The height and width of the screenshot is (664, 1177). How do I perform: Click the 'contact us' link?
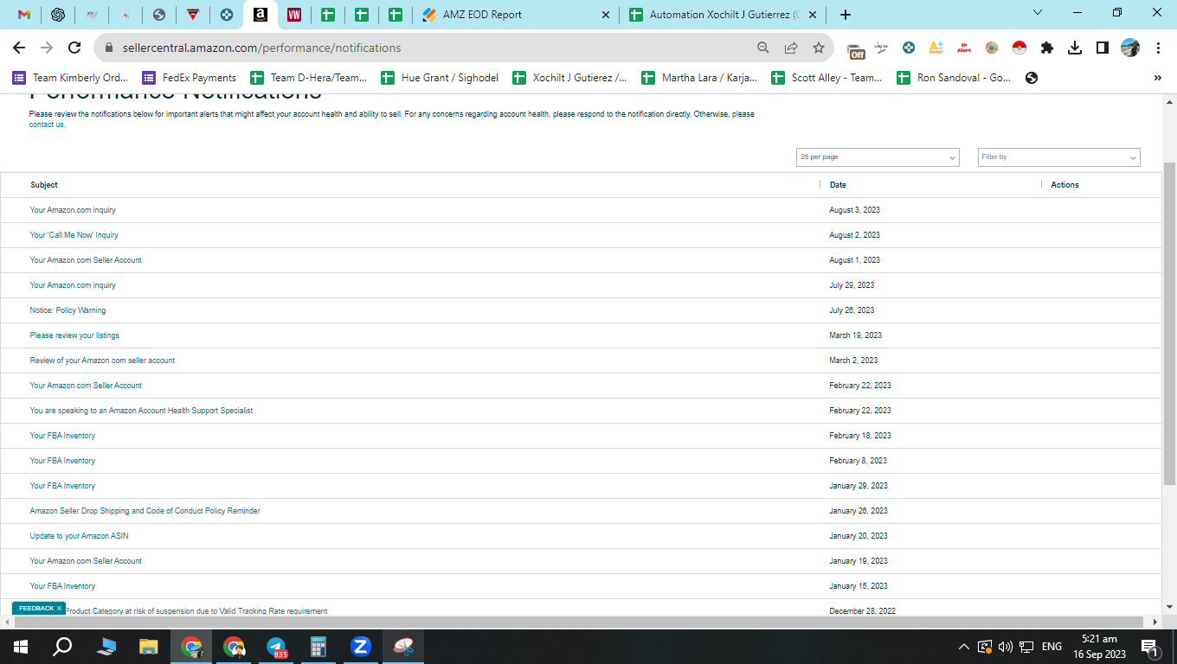pos(47,124)
